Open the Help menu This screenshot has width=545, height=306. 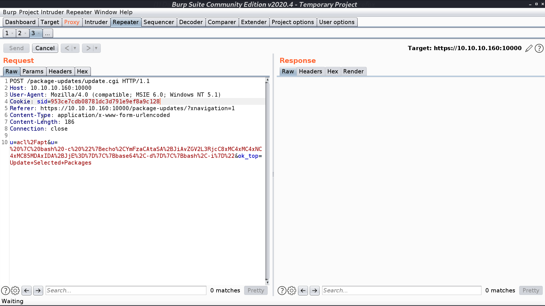(126, 12)
